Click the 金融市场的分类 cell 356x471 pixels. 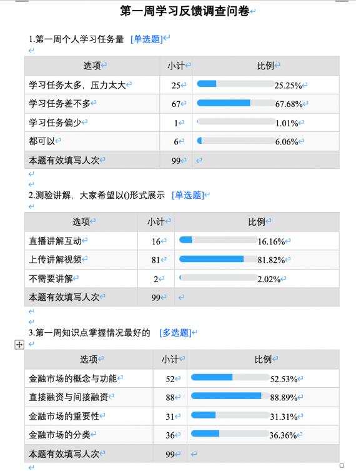click(89, 435)
